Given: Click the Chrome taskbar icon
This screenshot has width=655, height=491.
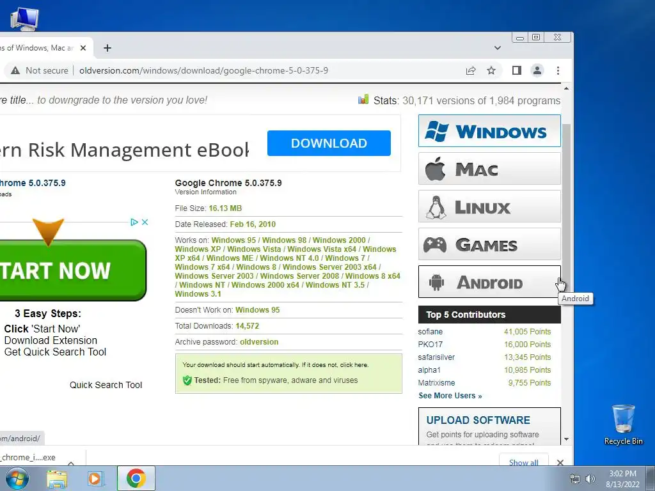Looking at the screenshot, I should [136, 478].
